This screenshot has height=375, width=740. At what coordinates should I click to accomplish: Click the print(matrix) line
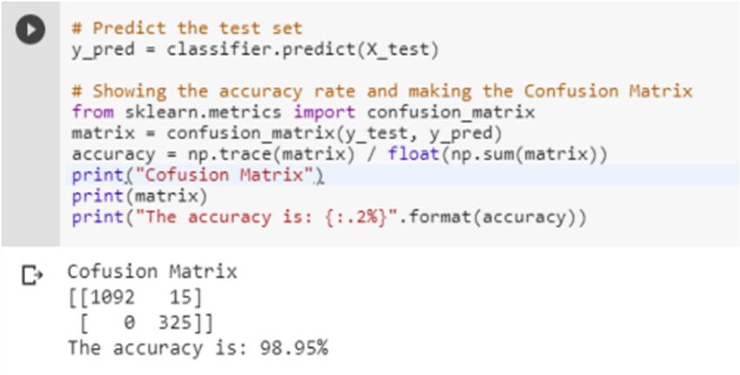(x=139, y=197)
